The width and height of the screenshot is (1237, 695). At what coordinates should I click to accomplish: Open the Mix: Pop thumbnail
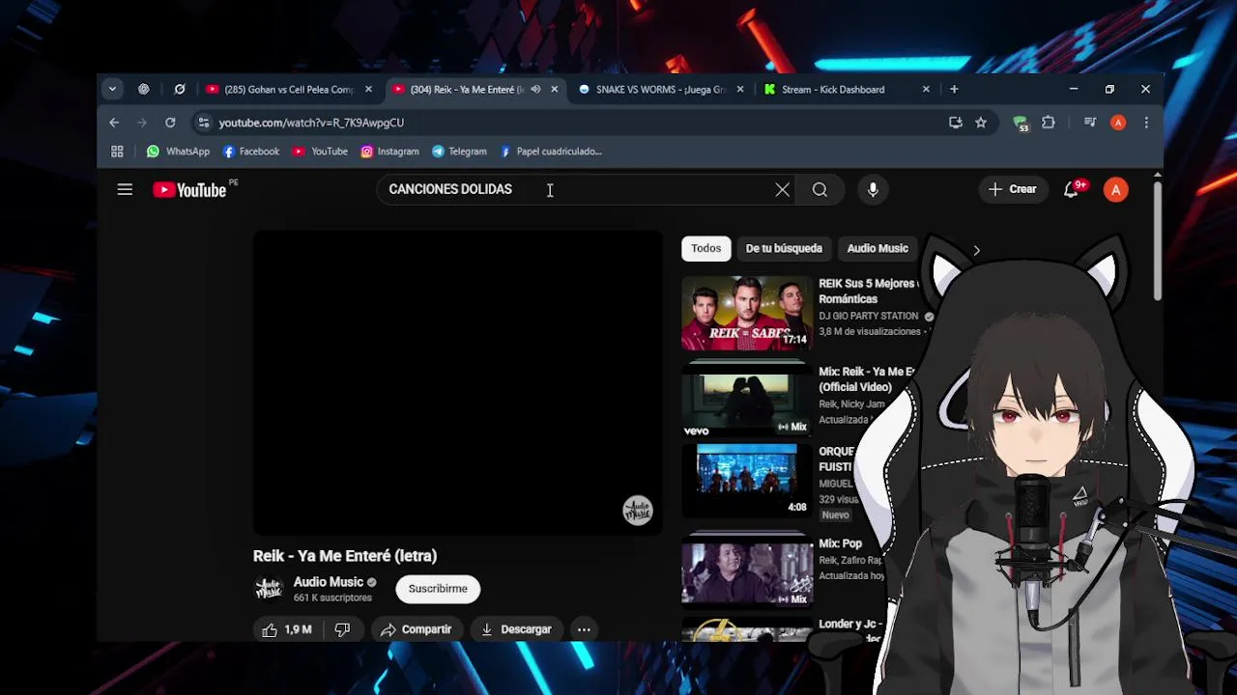pos(747,570)
